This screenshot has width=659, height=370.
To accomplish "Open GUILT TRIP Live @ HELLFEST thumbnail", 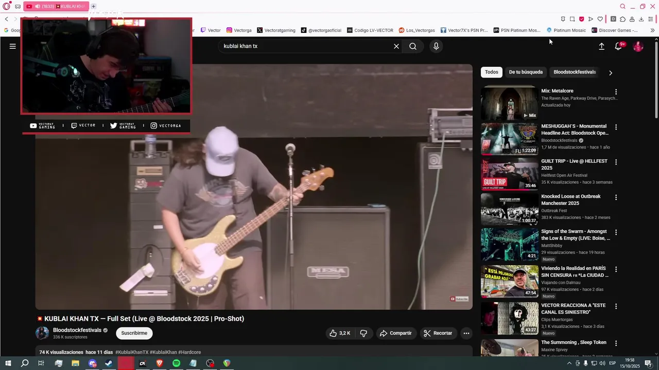I will tap(510, 174).
